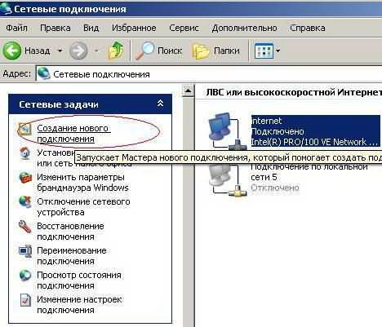Image resolution: width=382 pixels, height=327 pixels.
Task: Open dropdown arrow beside Back button
Action: point(60,51)
